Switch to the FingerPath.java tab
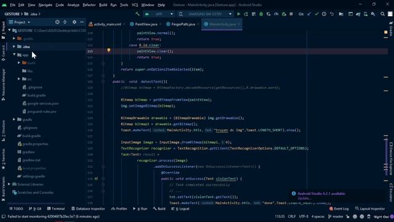This screenshot has width=394, height=222. coord(183,24)
